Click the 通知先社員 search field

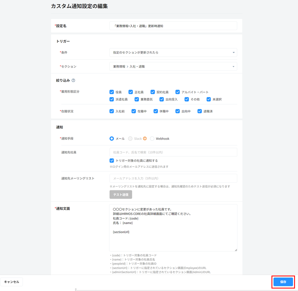[173, 152]
